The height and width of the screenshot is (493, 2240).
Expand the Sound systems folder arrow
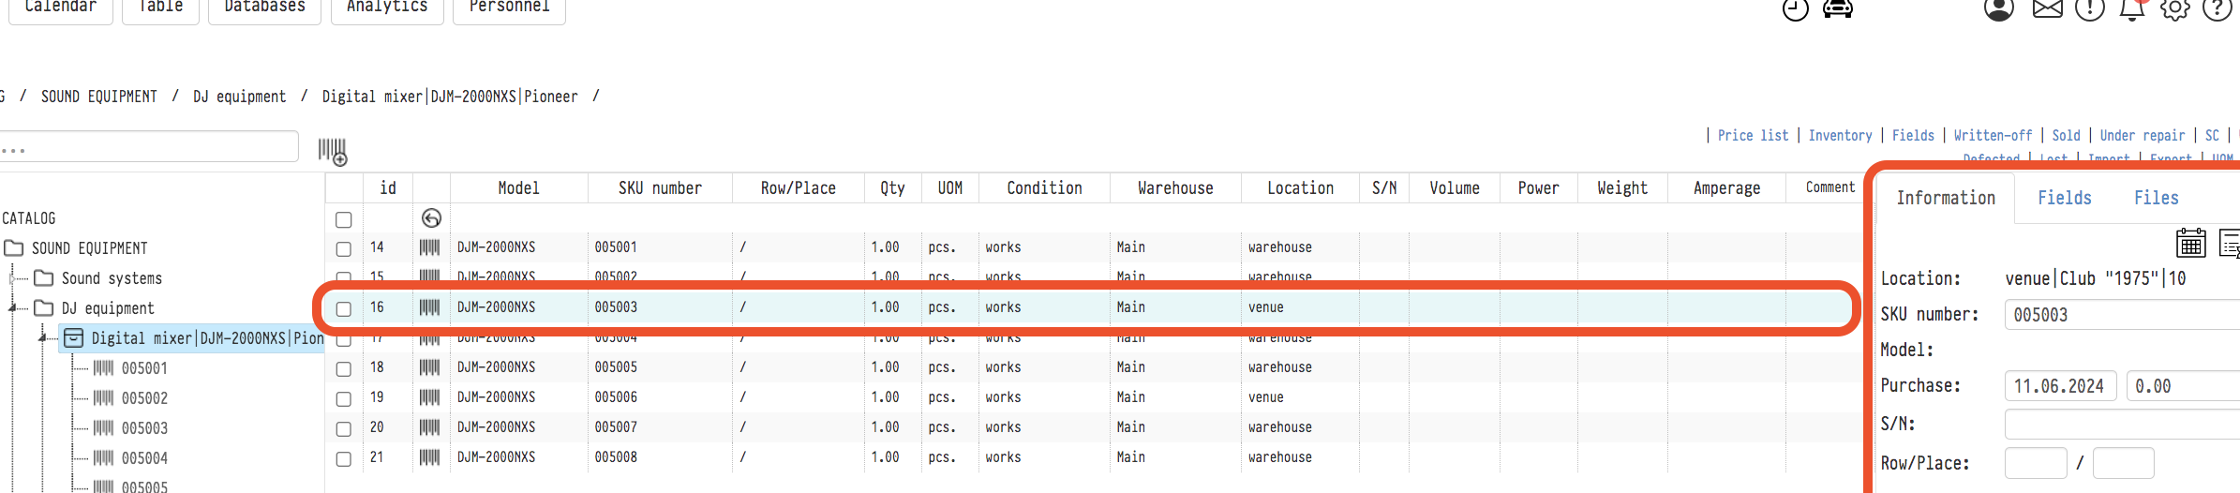pos(12,278)
